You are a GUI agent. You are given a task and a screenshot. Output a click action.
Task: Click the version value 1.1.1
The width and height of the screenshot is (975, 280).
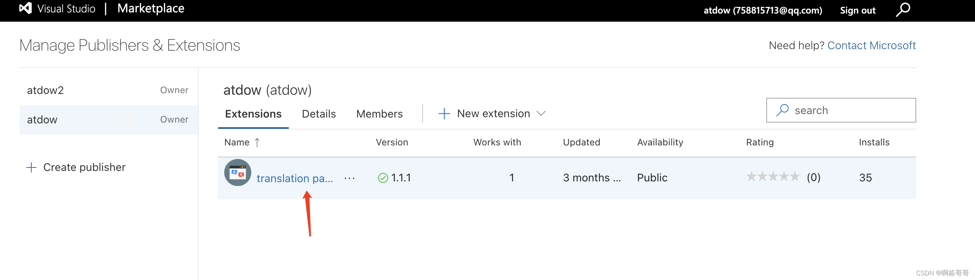click(x=401, y=178)
